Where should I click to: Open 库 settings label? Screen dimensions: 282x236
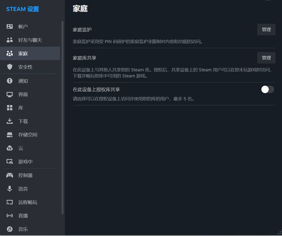tap(21, 108)
